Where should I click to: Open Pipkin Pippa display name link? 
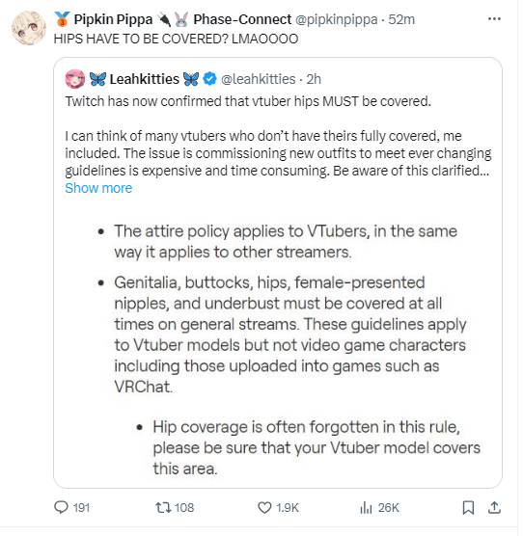point(114,20)
